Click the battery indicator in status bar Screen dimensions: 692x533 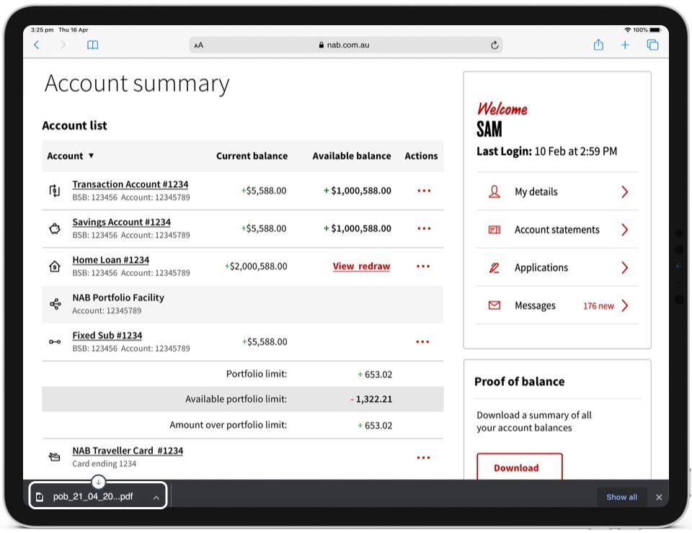655,30
